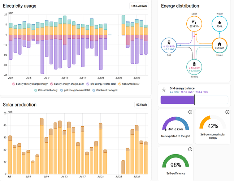Click the 468 kWh grid export value

(x=169, y=46)
